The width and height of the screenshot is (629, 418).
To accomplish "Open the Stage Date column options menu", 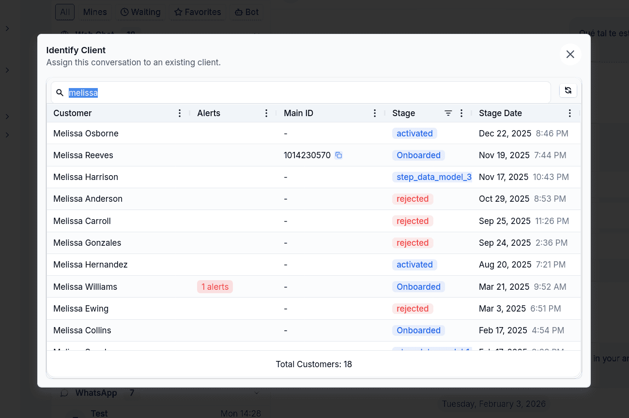I will (x=570, y=113).
